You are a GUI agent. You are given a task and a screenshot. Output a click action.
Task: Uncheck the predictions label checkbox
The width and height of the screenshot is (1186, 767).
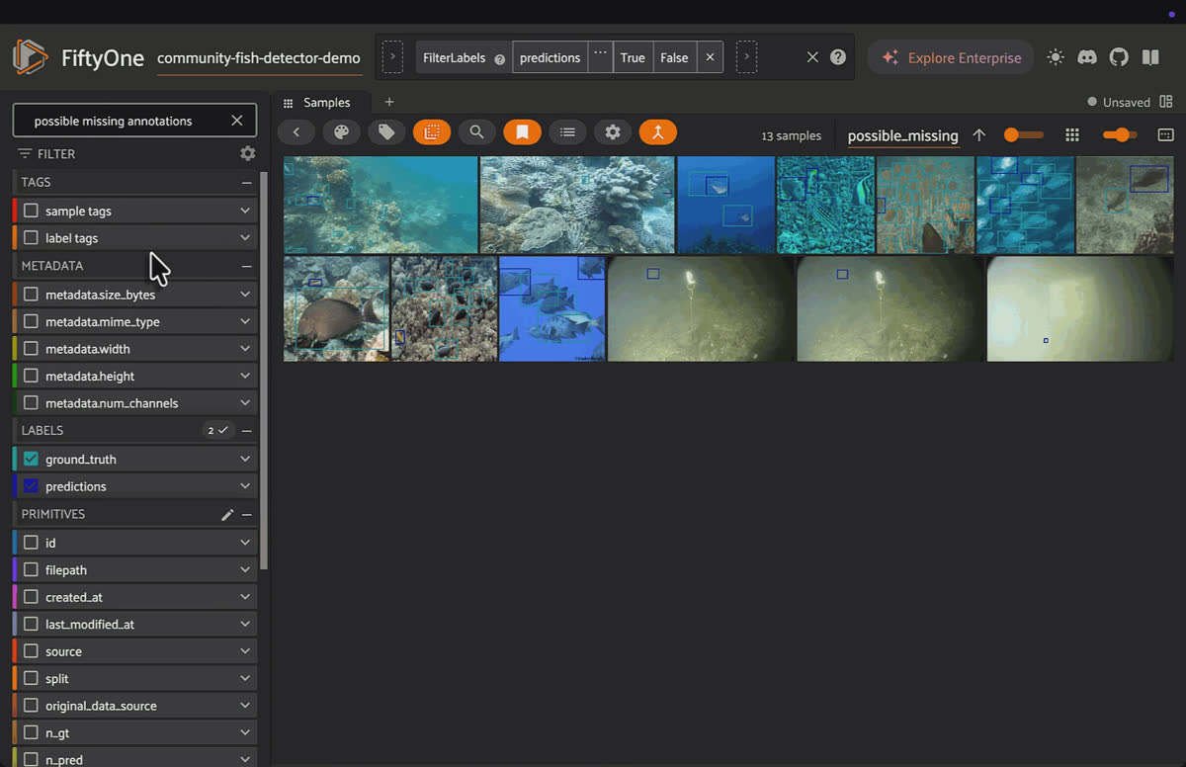pyautogui.click(x=32, y=486)
